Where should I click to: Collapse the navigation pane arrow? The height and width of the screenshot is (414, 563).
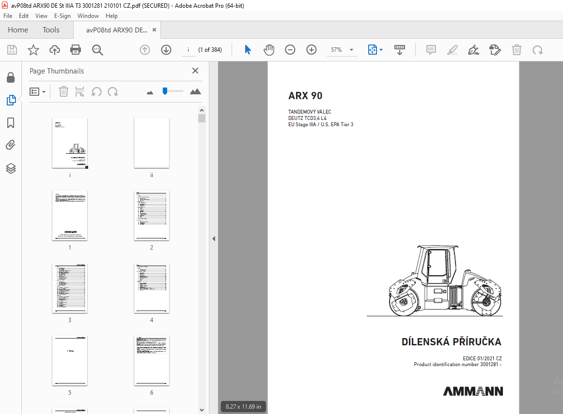(x=214, y=239)
